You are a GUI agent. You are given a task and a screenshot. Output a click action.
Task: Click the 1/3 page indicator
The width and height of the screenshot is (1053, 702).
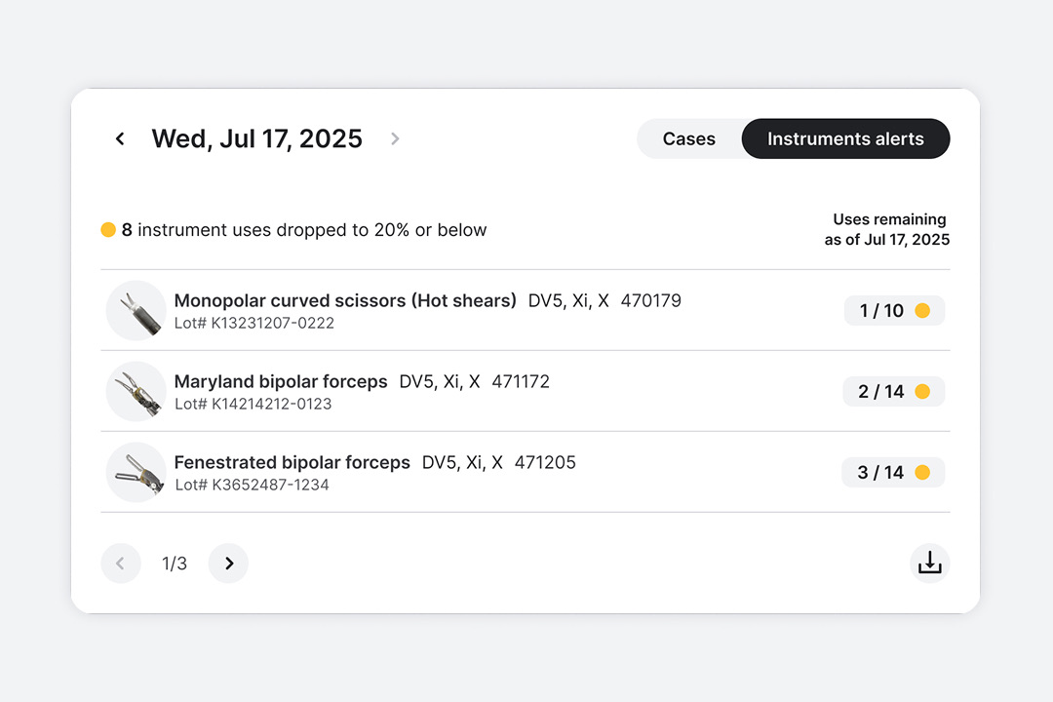pos(175,563)
